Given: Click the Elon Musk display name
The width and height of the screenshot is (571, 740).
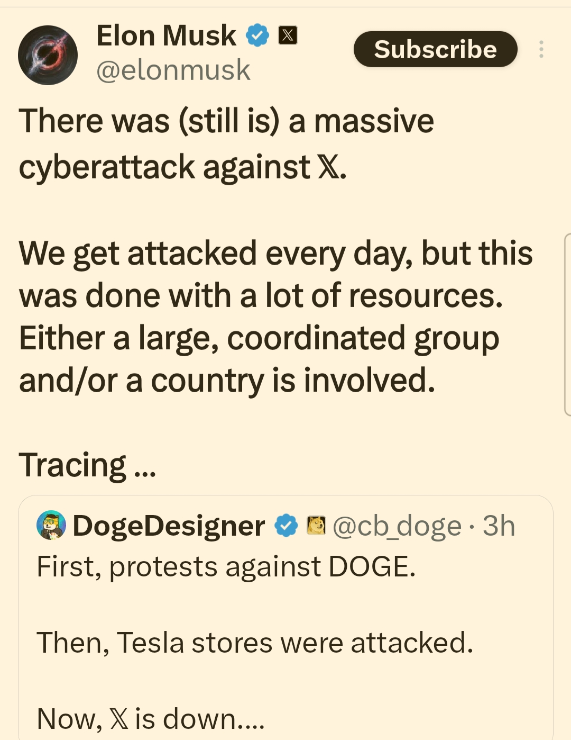Looking at the screenshot, I should pos(166,35).
